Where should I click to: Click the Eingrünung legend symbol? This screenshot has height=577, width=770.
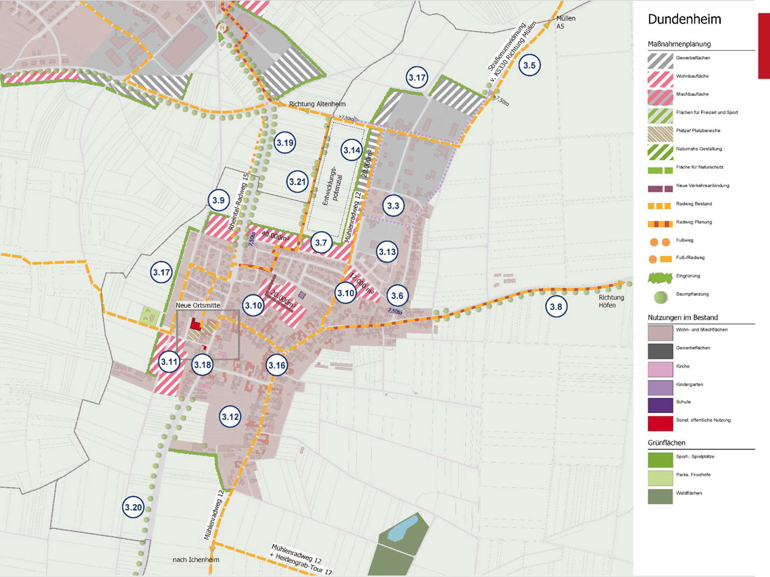pos(660,277)
